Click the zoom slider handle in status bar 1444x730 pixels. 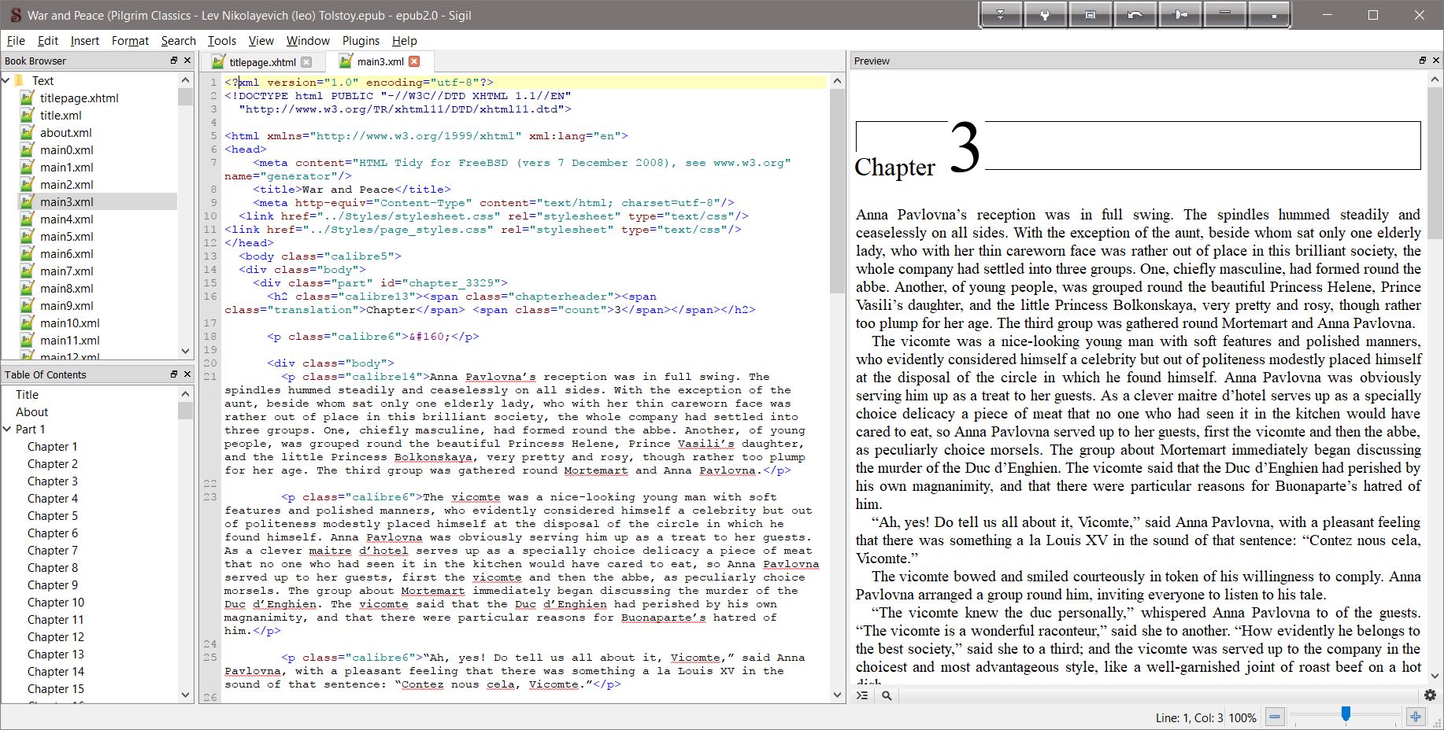pos(1346,714)
